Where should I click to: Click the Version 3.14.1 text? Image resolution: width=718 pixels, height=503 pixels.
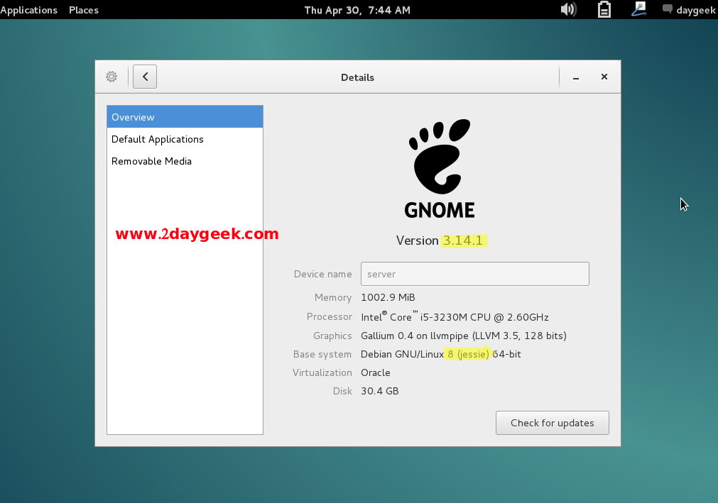coord(440,241)
